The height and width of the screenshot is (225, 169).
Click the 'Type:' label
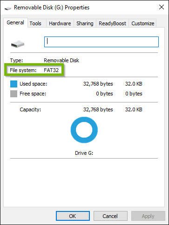click(16, 60)
